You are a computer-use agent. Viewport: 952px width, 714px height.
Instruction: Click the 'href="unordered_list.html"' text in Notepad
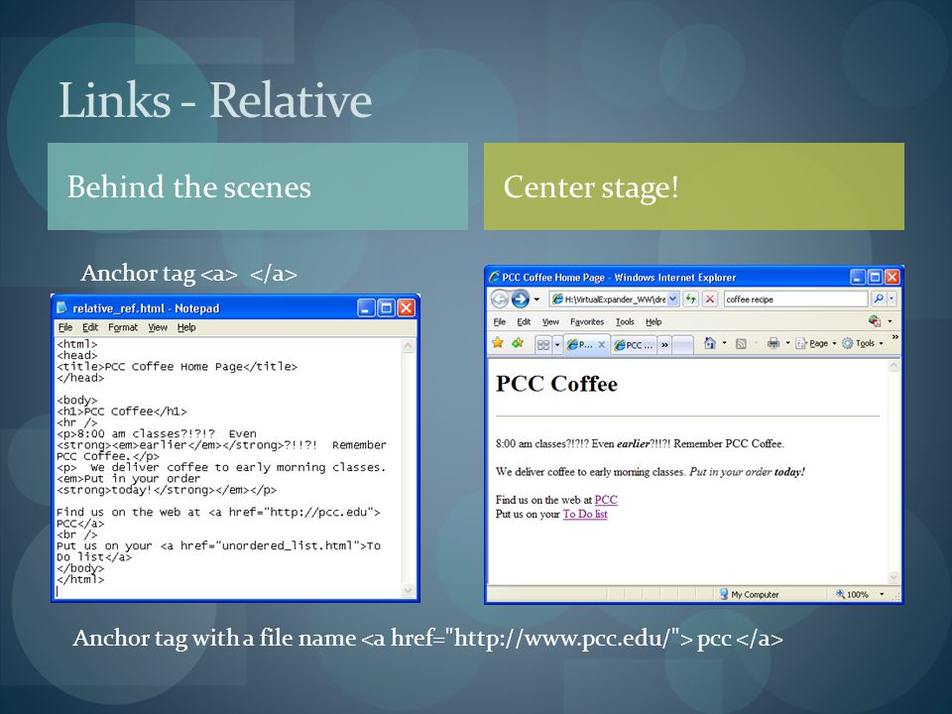click(270, 545)
